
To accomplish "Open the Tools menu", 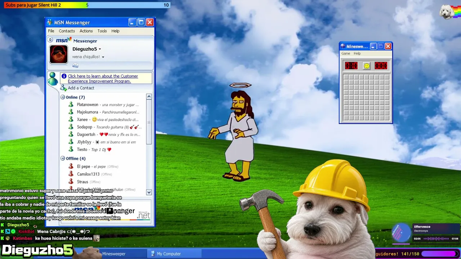I will coord(102,31).
